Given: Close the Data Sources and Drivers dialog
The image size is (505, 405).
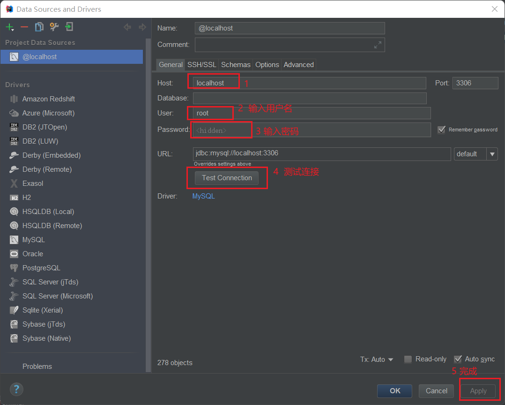Looking at the screenshot, I should click(495, 9).
